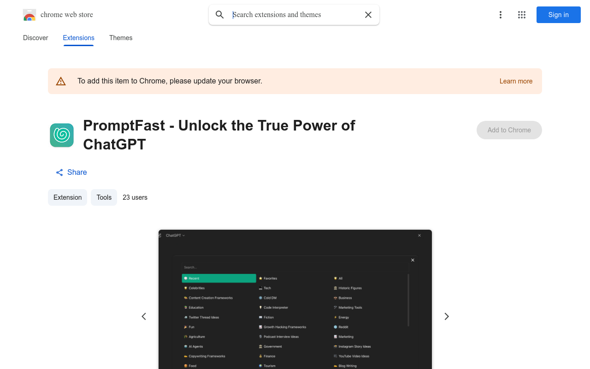Click the Extension category chip
Image resolution: width=590 pixels, height=369 pixels.
point(67,197)
